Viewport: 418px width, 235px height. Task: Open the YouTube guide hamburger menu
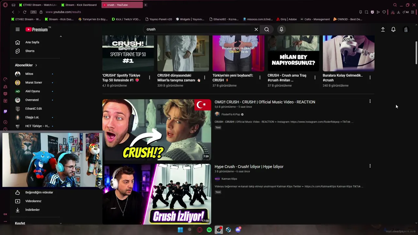click(x=18, y=29)
